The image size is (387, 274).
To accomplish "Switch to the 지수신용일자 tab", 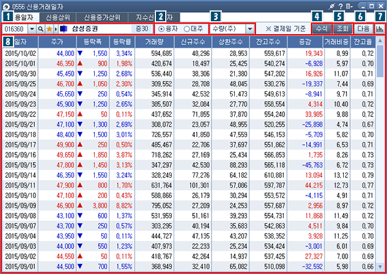I will 154,17.
